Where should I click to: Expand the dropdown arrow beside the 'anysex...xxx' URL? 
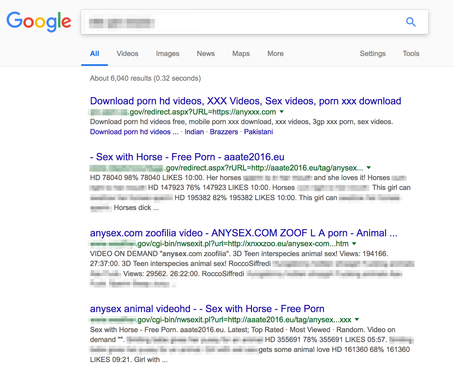point(357,319)
